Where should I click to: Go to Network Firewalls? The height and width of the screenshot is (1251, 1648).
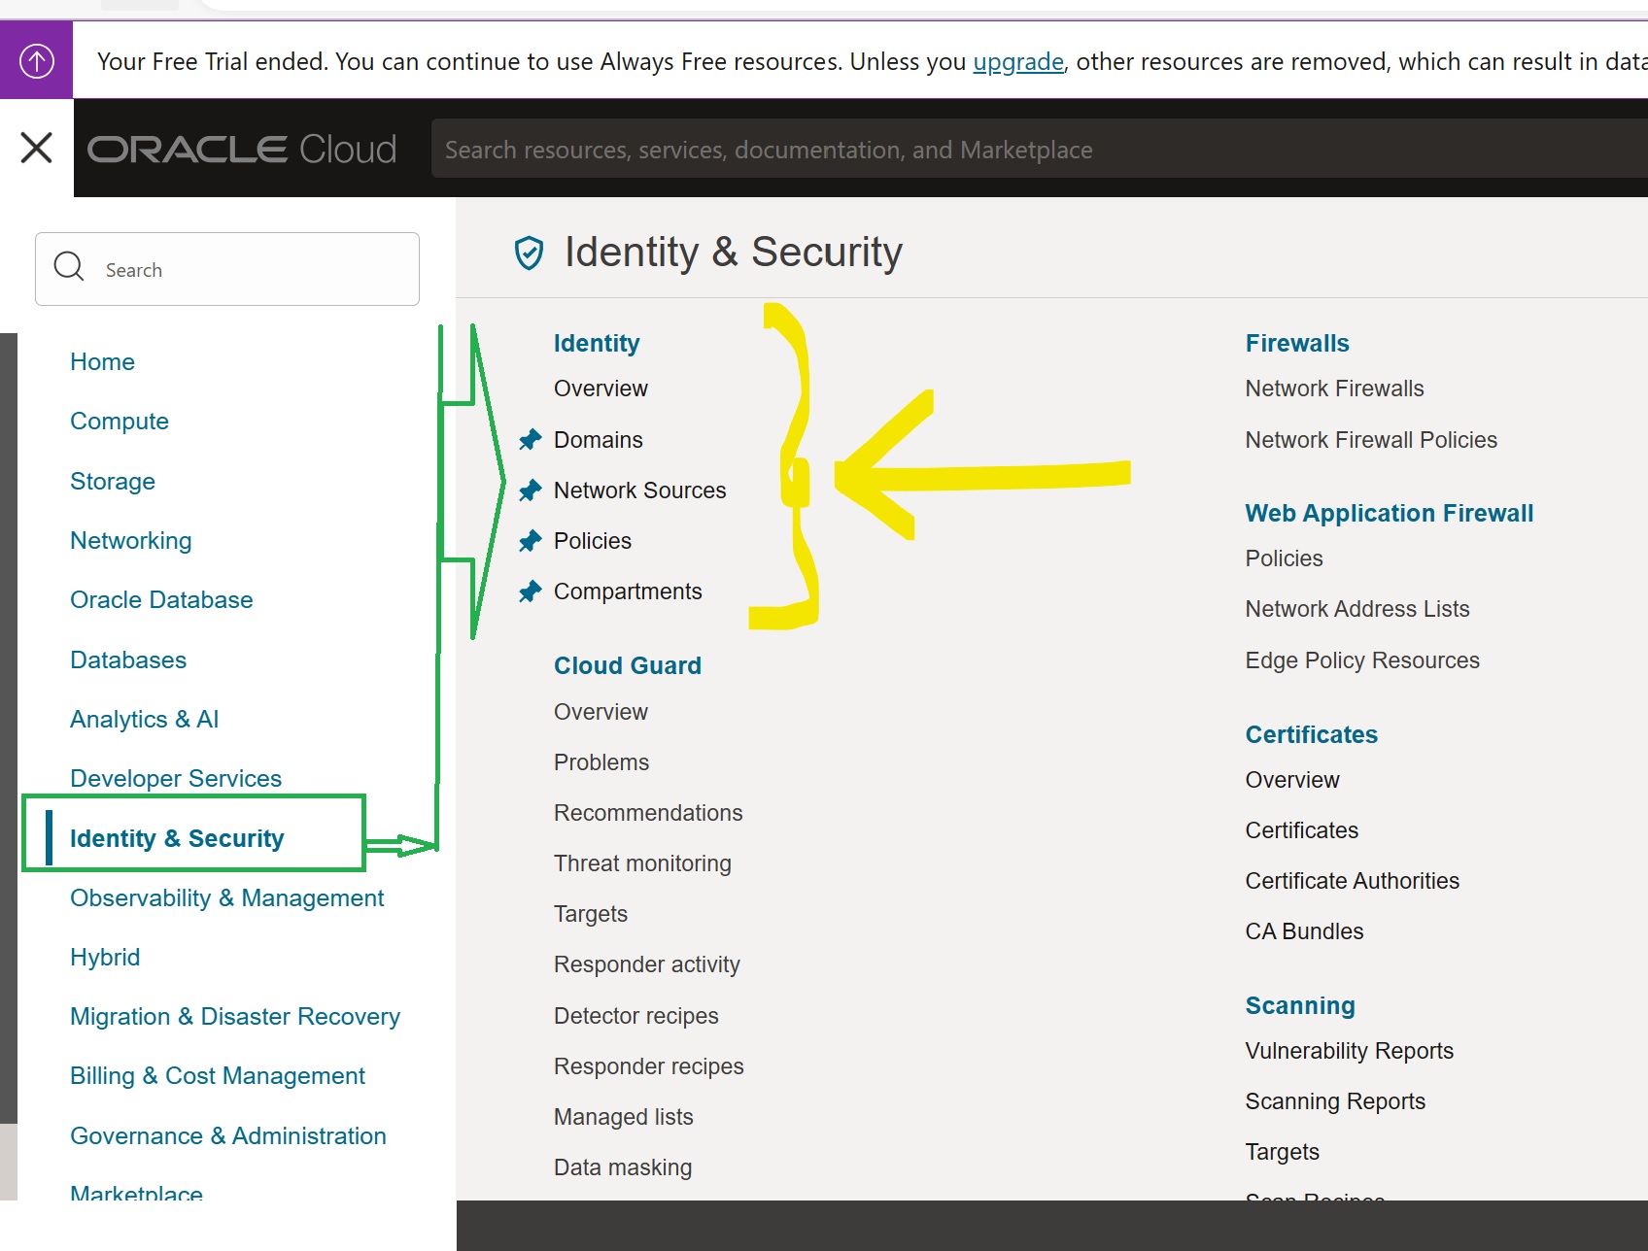tap(1334, 389)
